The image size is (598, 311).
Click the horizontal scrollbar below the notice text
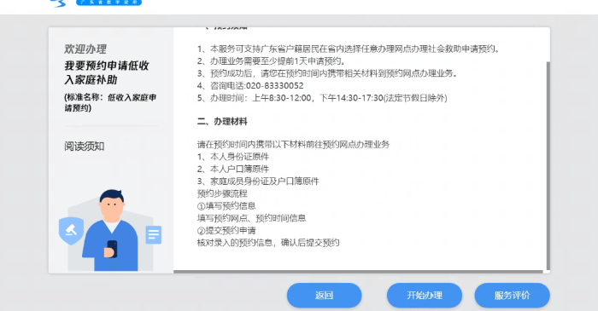tap(358, 272)
